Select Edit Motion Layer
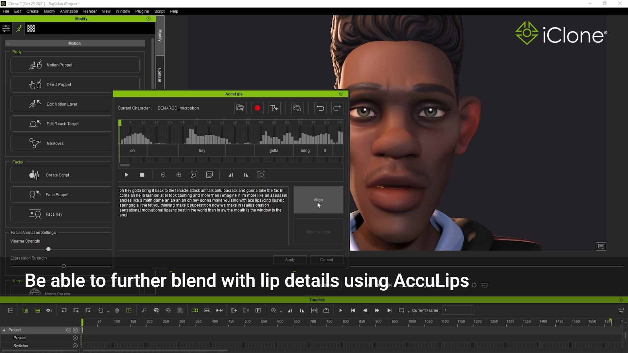The image size is (628, 353). click(61, 104)
